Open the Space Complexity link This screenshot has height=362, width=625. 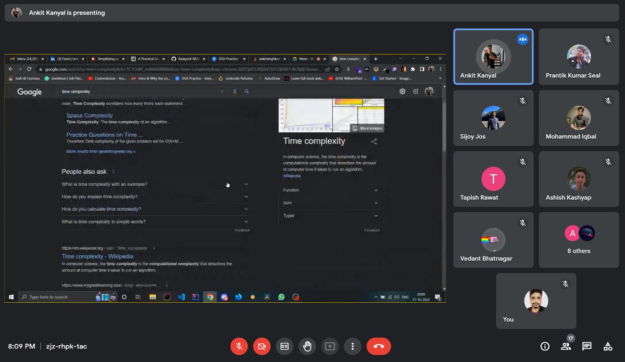tap(90, 115)
